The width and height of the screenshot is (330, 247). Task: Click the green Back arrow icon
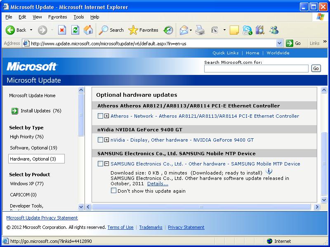10,30
